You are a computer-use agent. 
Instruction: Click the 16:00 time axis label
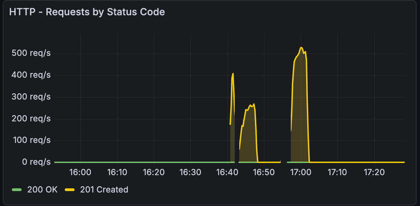coord(80,172)
